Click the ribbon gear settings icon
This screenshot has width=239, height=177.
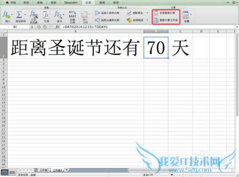click(234, 2)
